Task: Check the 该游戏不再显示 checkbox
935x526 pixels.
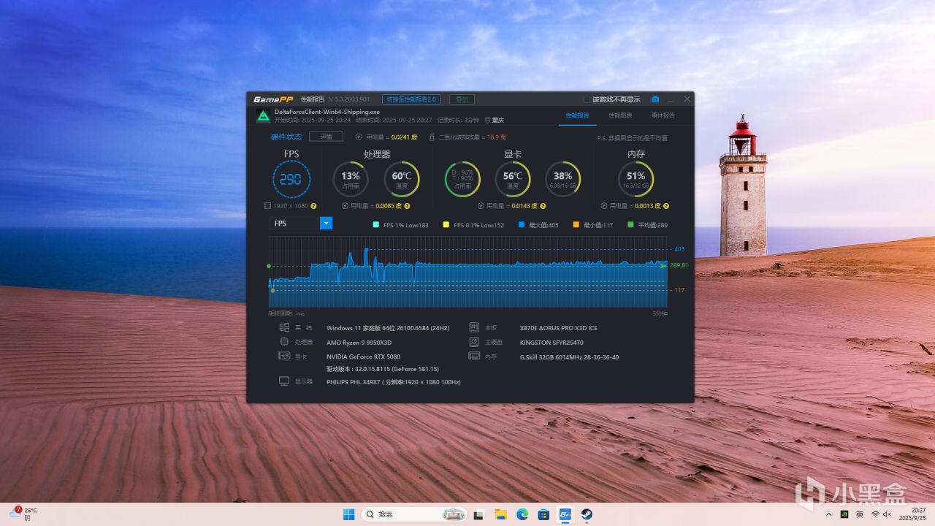Action: pos(587,99)
